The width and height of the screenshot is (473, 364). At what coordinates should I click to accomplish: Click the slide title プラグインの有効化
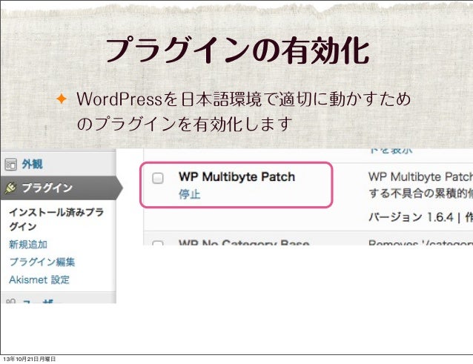click(237, 50)
